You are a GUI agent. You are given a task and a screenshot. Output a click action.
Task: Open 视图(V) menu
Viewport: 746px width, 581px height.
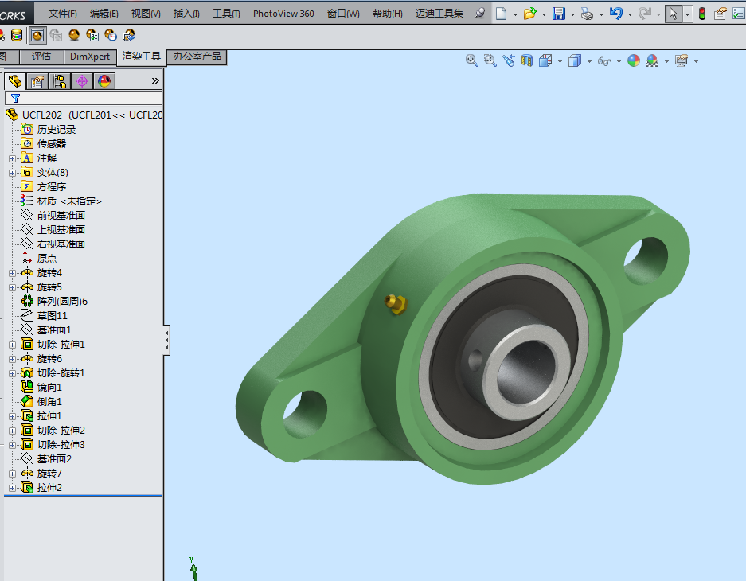point(146,14)
